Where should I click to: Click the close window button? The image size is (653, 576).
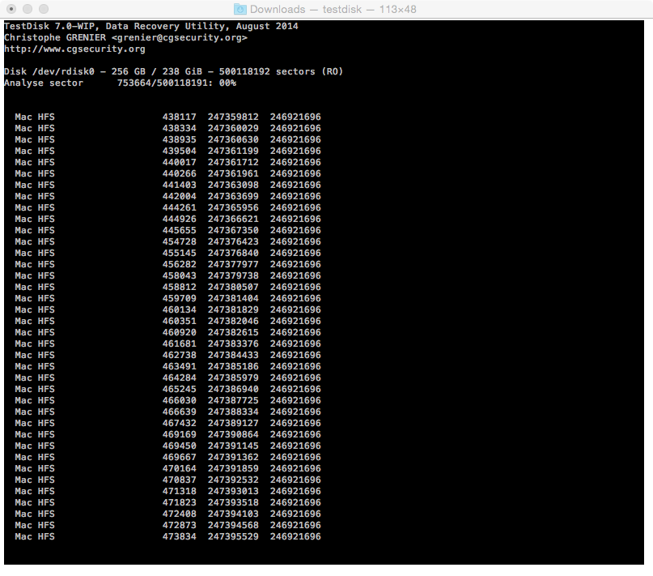point(11,9)
